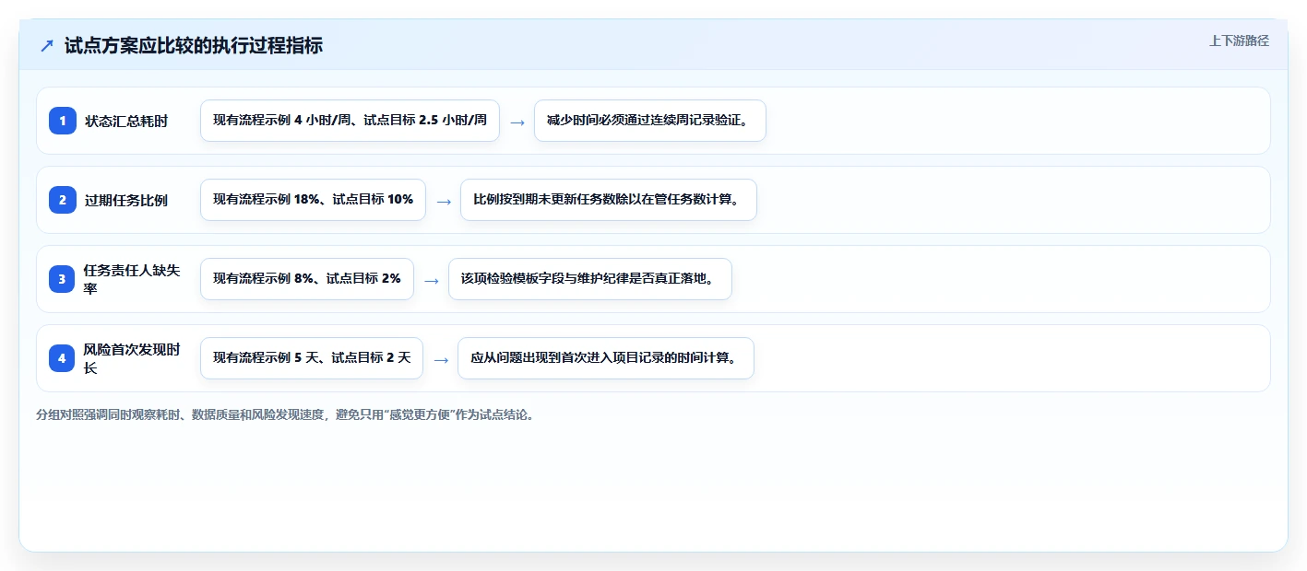Click the box reading 现有流程示例 18%、试点目标 10%
1307x571 pixels.
(x=313, y=200)
